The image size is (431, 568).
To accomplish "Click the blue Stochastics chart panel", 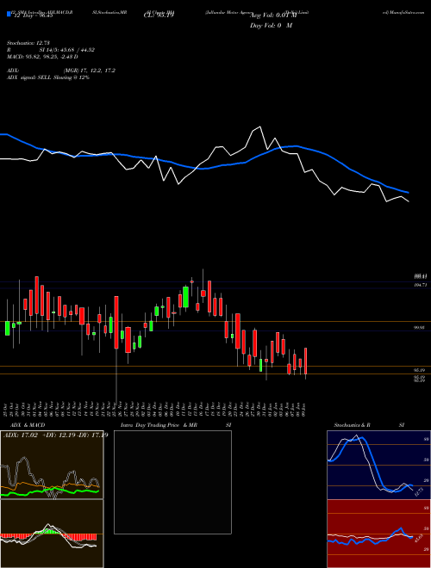I will pyautogui.click(x=378, y=465).
